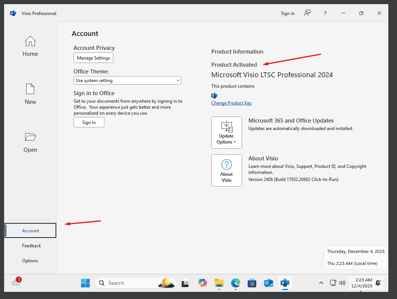397x299 pixels.
Task: Click the Change Product Key link
Action: click(231, 103)
